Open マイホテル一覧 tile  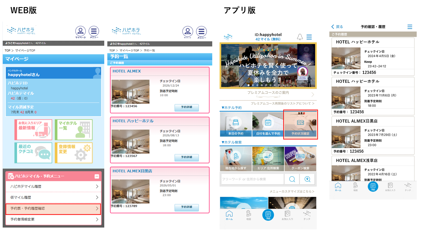pyautogui.click(x=73, y=130)
